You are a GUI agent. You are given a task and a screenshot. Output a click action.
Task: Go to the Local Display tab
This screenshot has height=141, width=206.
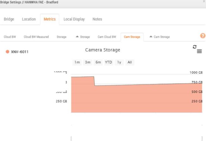pyautogui.click(x=74, y=19)
